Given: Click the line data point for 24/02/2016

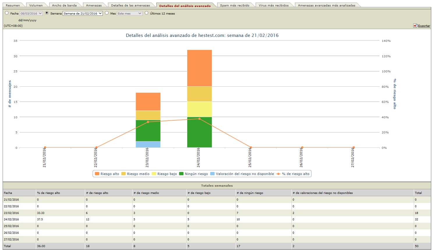Looking at the screenshot, I should (x=199, y=119).
